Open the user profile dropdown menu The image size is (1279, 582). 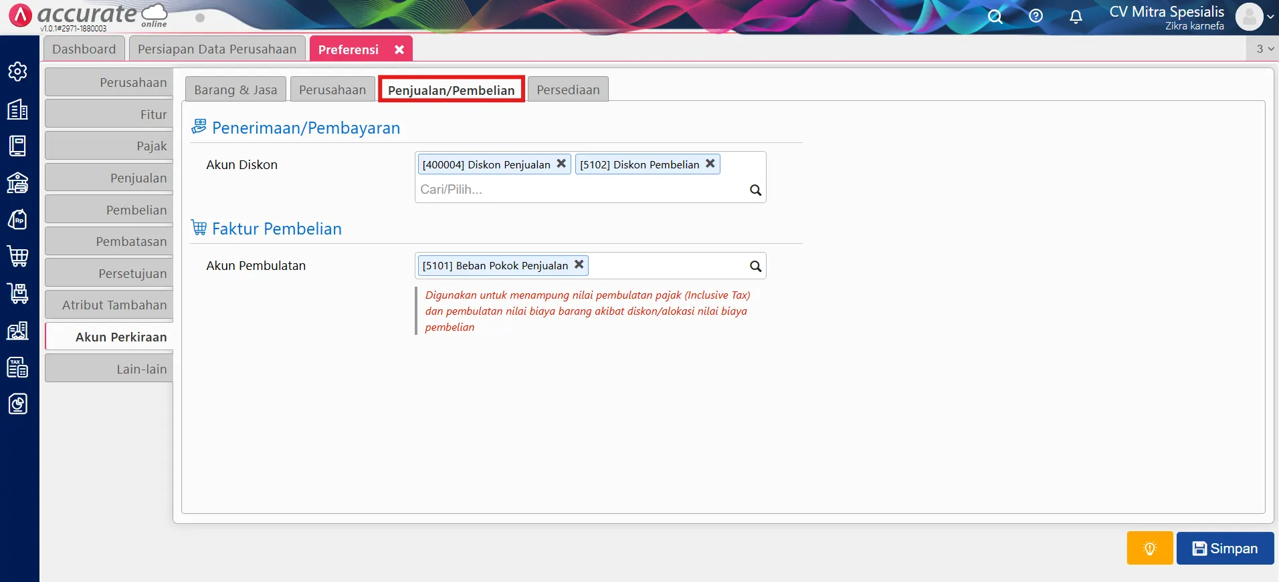1255,17
